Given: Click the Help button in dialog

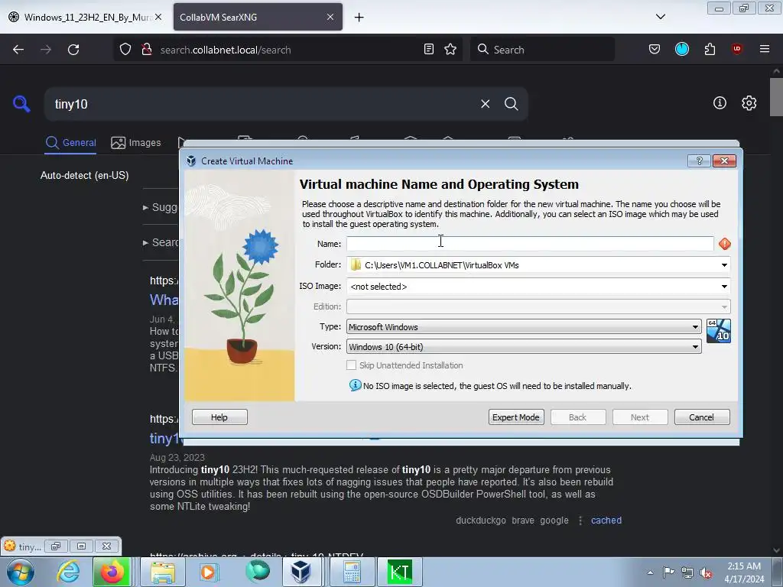Looking at the screenshot, I should click(x=219, y=417).
